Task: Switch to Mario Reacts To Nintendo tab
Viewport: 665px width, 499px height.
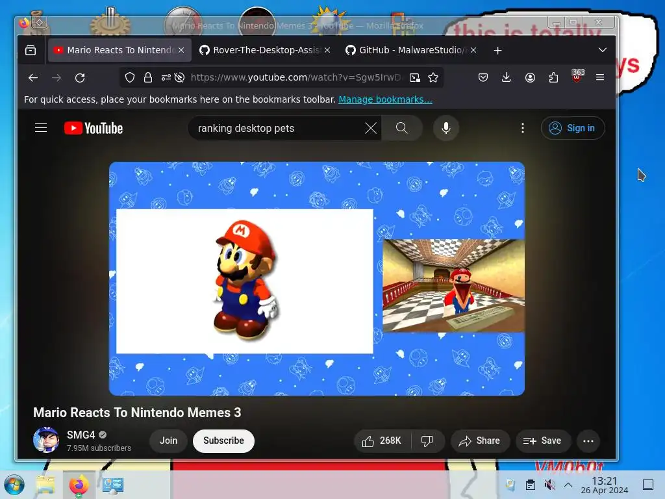Action: point(119,50)
